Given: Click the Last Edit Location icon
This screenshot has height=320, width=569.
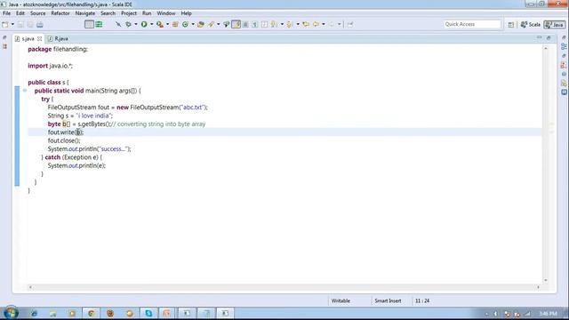Looking at the screenshot, I should coord(306,24).
